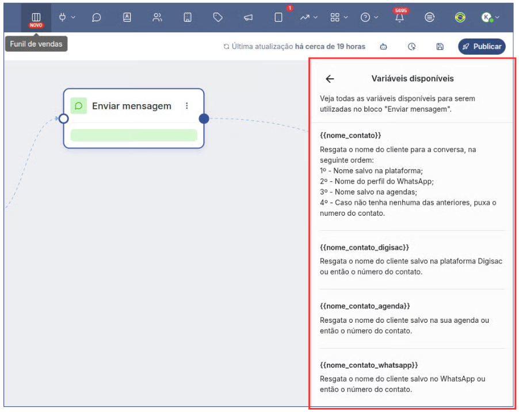
Task: Open the user avatar account menu
Action: click(x=490, y=17)
